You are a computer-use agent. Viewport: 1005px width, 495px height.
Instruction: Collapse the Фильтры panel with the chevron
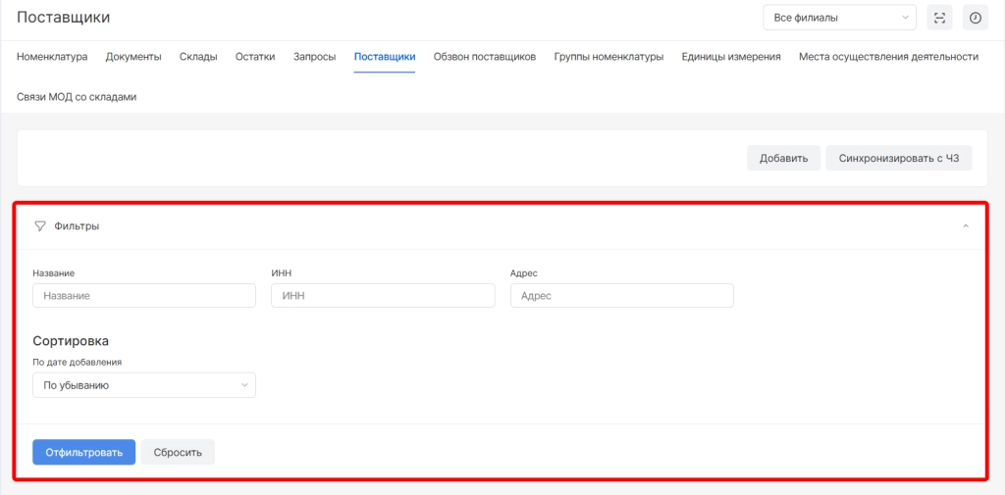[x=966, y=225]
